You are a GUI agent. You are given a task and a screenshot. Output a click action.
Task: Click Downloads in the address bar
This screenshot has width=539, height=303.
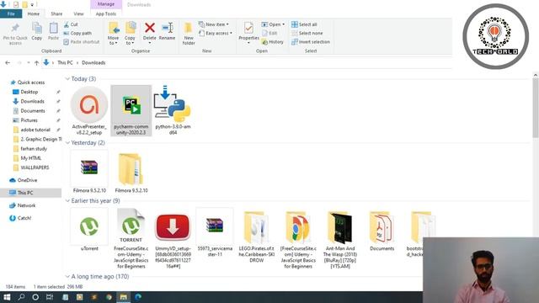pos(93,63)
